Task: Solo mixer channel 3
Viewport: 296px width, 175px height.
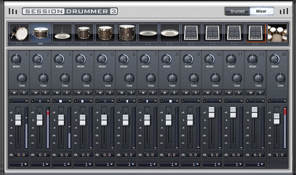Action: [67, 93]
